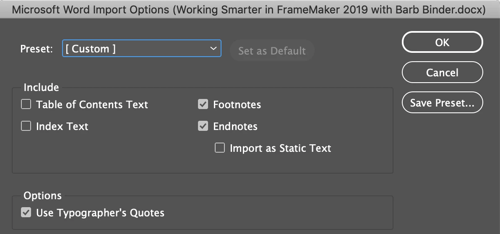The height and width of the screenshot is (234, 500).
Task: Click the "Endnotes" label text
Action: pos(235,126)
